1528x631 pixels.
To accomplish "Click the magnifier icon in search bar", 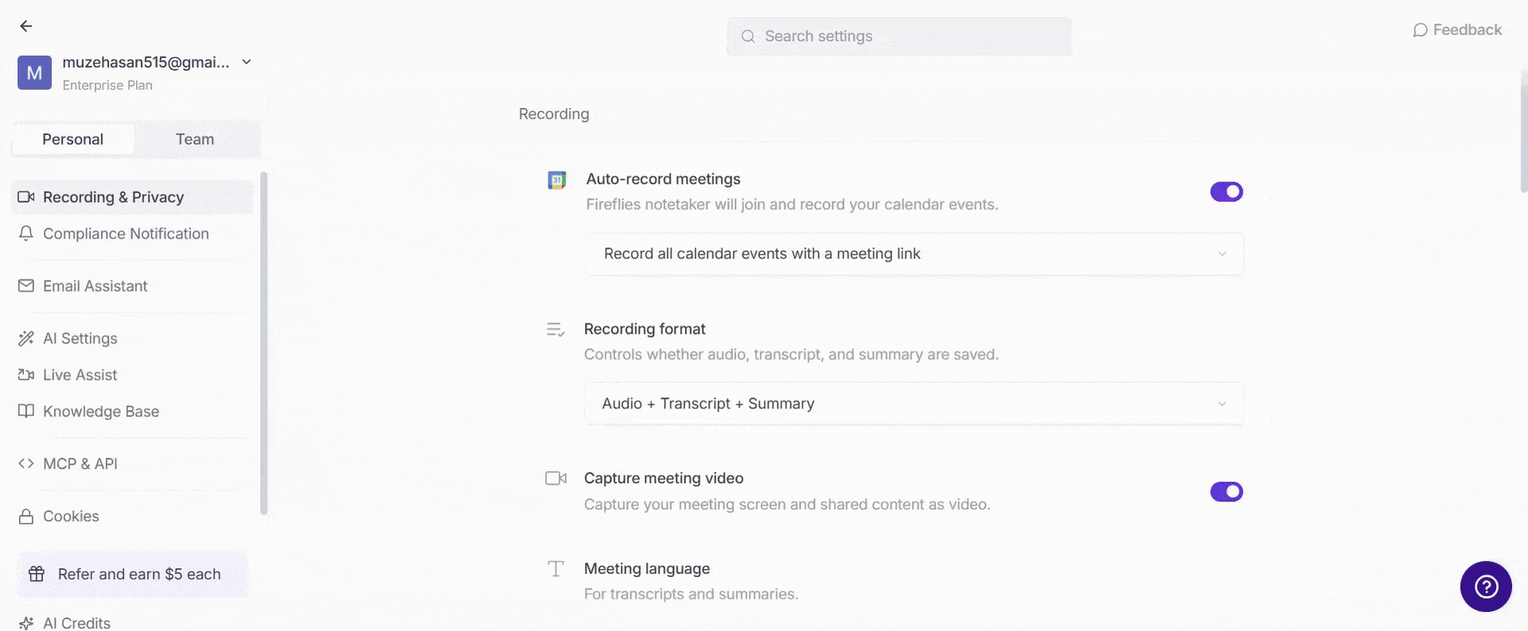I will (748, 37).
